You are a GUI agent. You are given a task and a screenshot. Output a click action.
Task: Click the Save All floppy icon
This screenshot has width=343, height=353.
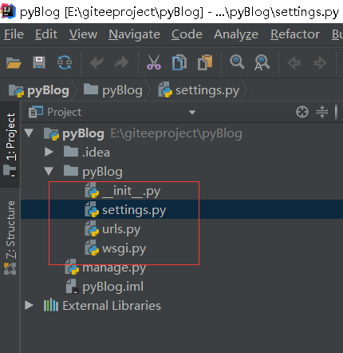click(x=39, y=62)
